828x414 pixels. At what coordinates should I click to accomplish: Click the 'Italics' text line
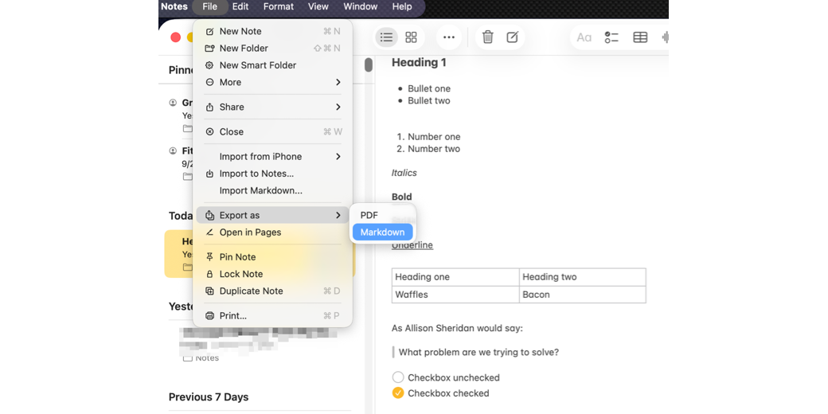(404, 173)
